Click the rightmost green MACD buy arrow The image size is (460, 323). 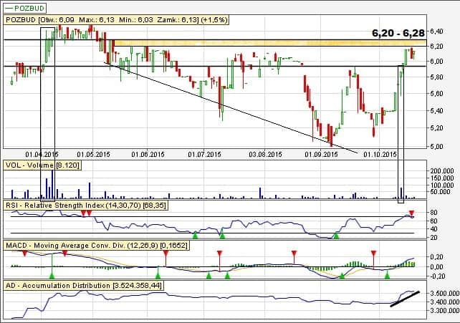tap(388, 274)
